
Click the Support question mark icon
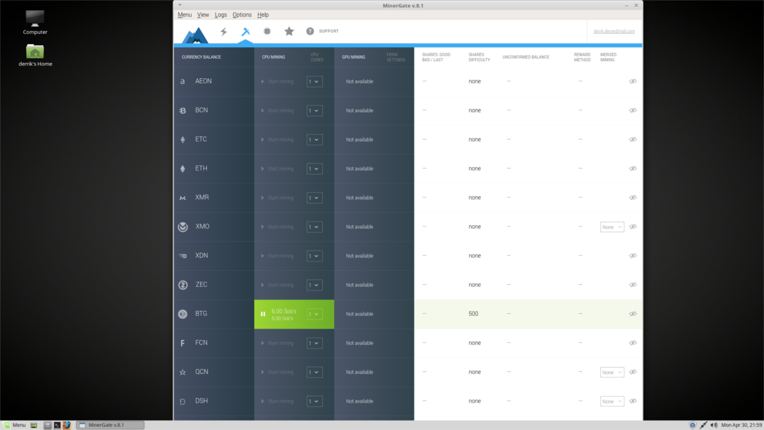310,31
